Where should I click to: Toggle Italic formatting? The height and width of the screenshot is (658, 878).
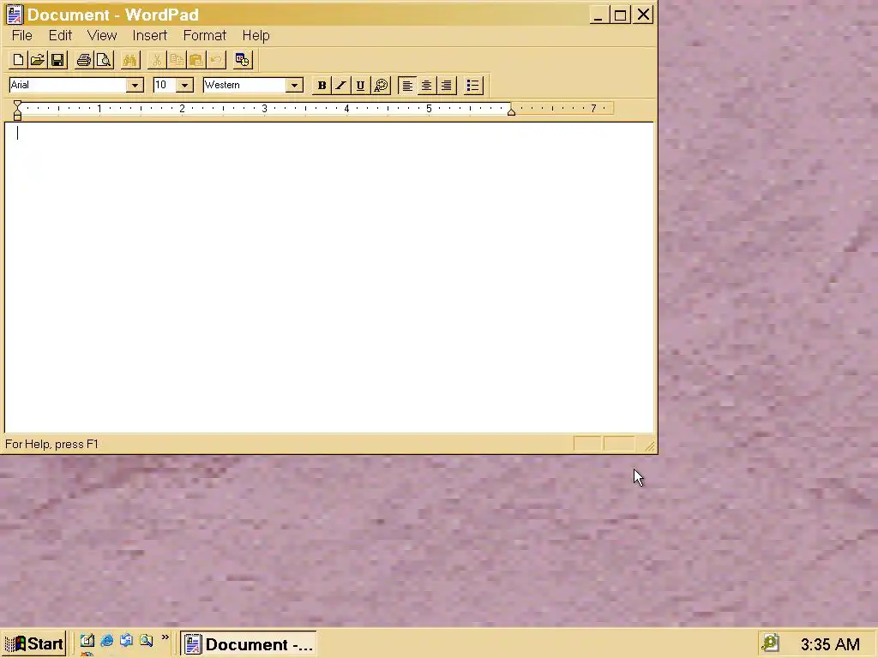pyautogui.click(x=340, y=86)
